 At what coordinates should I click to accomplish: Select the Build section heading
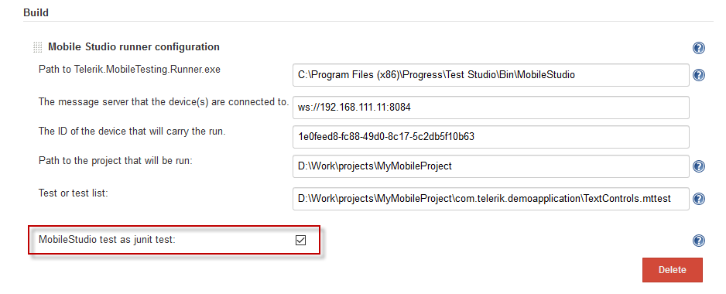pos(36,12)
